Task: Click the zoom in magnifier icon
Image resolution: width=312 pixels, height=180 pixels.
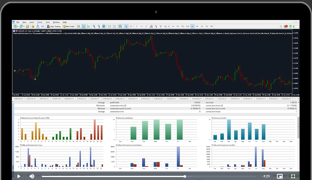Action: 94,26
